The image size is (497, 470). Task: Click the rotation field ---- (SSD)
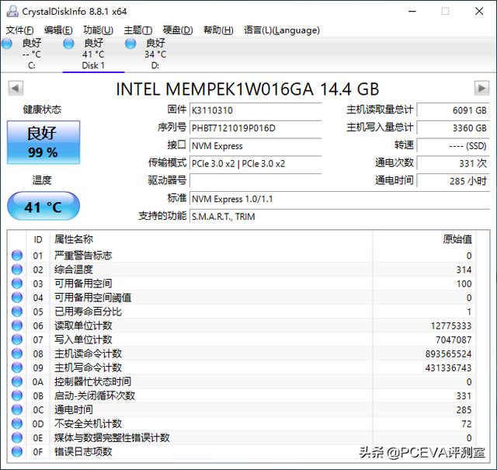[454, 146]
